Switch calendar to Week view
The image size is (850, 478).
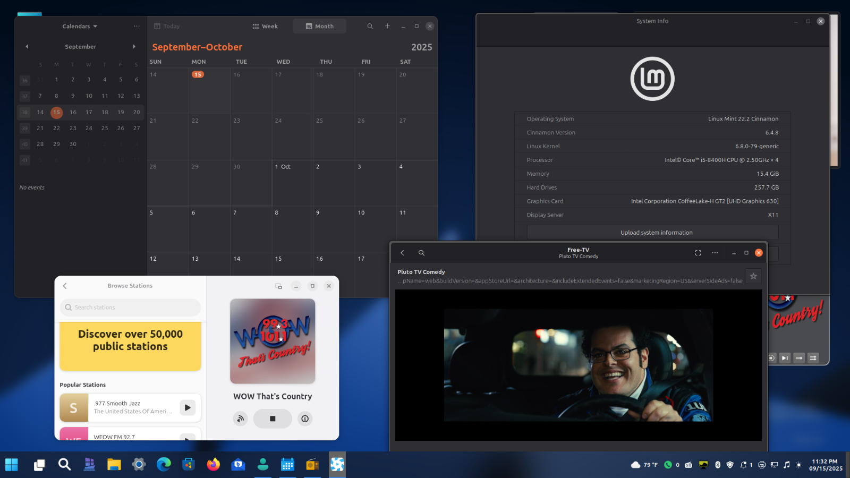[x=265, y=26]
